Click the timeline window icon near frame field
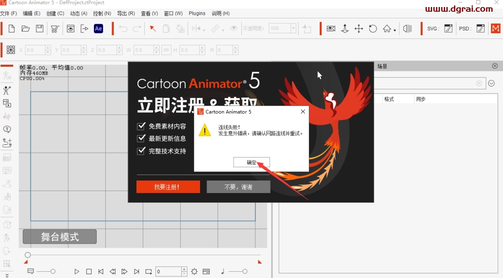503x278 pixels. [x=206, y=271]
